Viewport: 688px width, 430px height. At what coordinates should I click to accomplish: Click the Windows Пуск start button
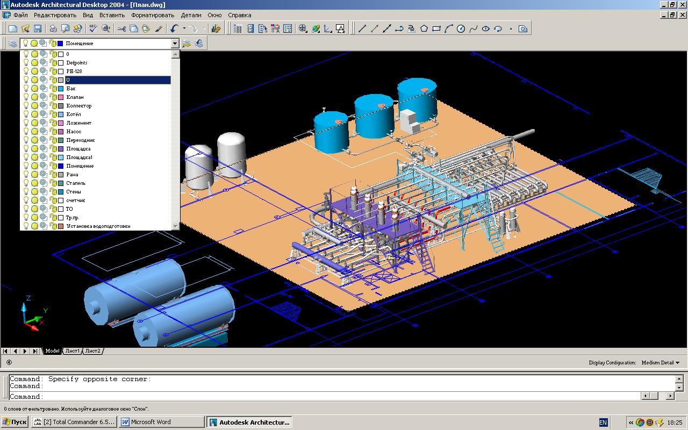15,422
